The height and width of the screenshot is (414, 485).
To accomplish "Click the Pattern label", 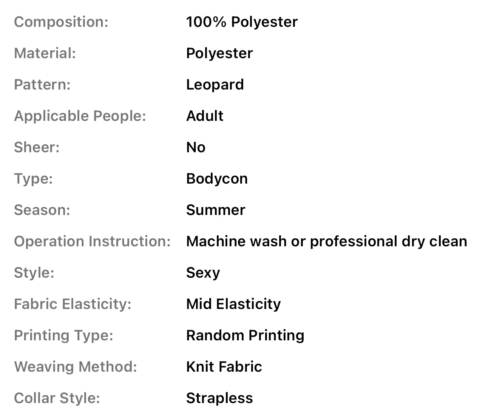I will click(x=42, y=85).
